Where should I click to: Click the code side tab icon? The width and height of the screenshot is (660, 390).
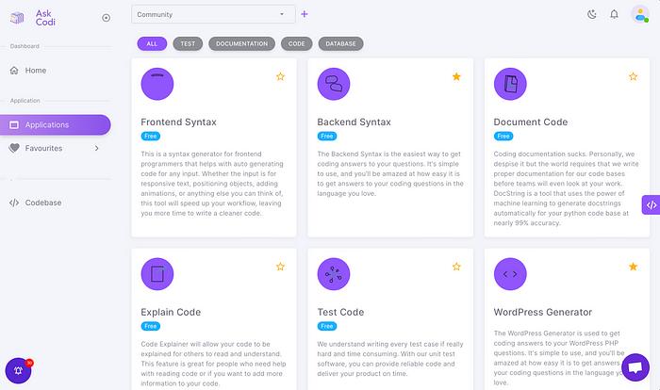click(651, 204)
